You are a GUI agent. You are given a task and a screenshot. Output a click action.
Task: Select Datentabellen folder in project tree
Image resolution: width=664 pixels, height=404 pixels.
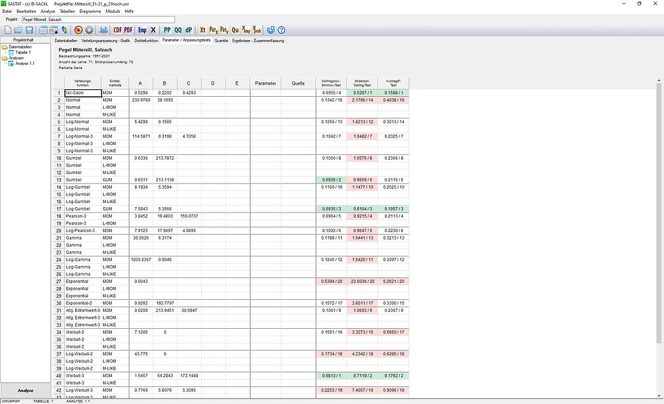click(x=20, y=47)
